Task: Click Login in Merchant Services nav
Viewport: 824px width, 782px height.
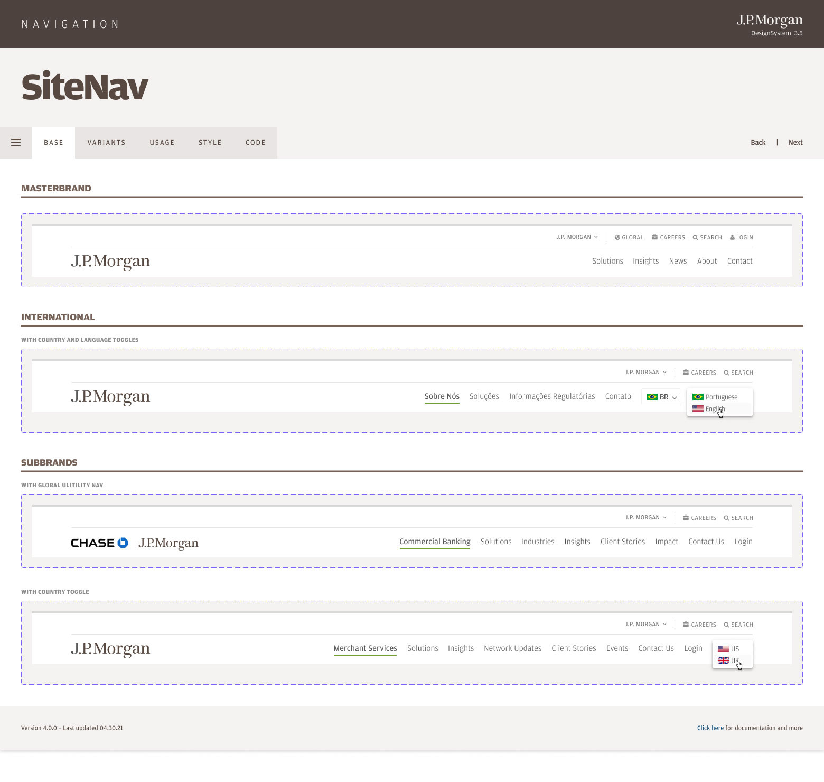Action: point(693,648)
